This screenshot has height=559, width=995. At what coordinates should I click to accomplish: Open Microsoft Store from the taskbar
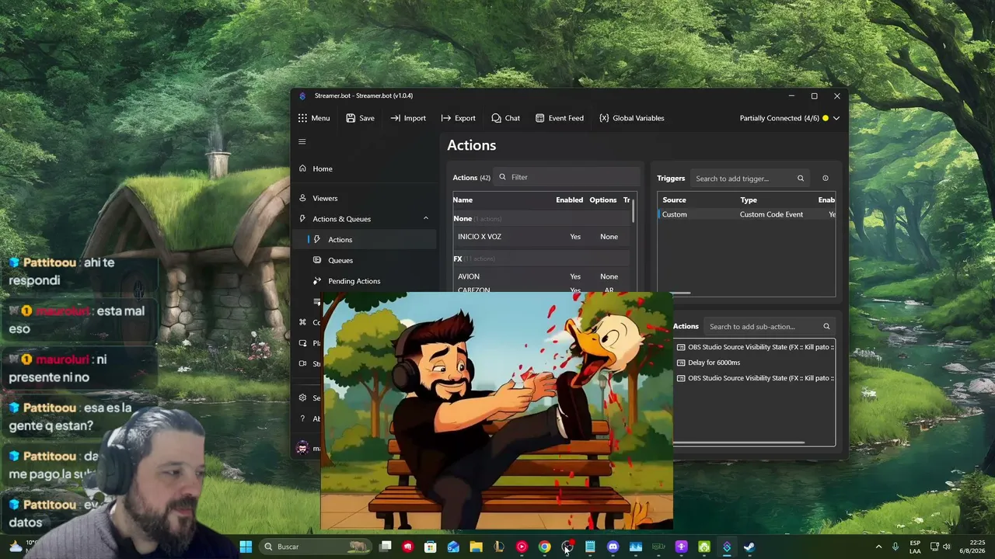pos(430,547)
